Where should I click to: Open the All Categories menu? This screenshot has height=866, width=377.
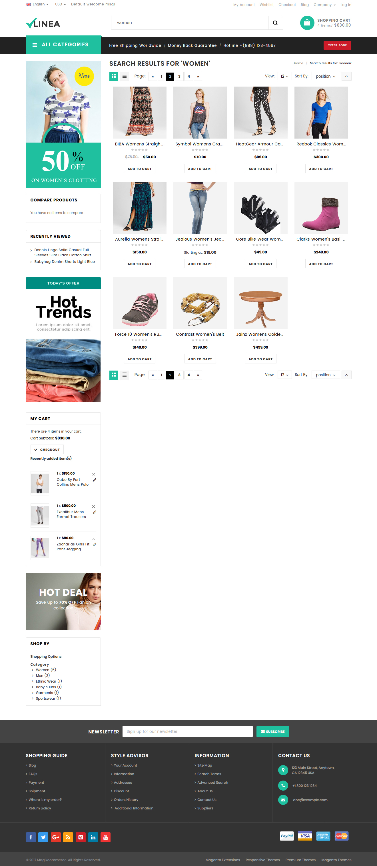coord(63,45)
